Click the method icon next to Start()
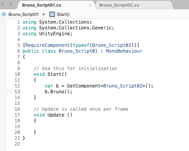 click(52, 14)
